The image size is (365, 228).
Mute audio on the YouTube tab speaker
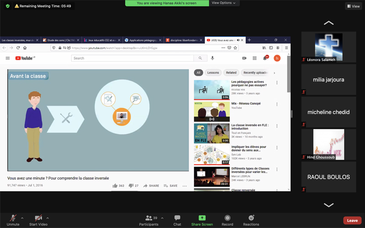point(238,40)
